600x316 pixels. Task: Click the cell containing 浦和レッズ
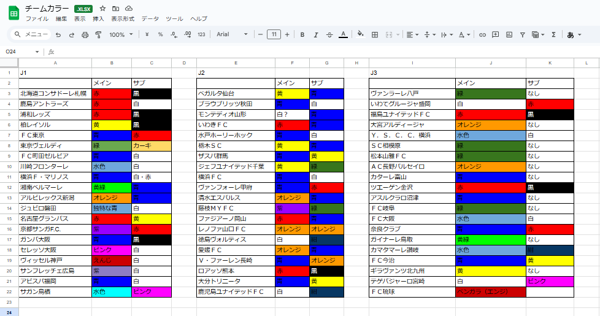click(x=55, y=114)
